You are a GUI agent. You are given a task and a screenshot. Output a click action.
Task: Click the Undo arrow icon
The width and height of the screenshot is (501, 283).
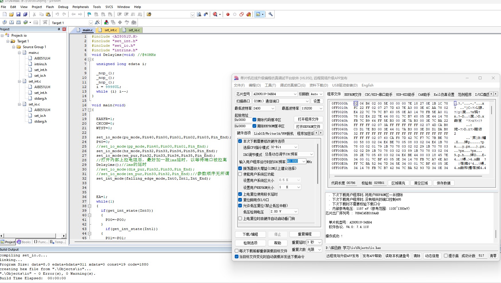(x=57, y=14)
